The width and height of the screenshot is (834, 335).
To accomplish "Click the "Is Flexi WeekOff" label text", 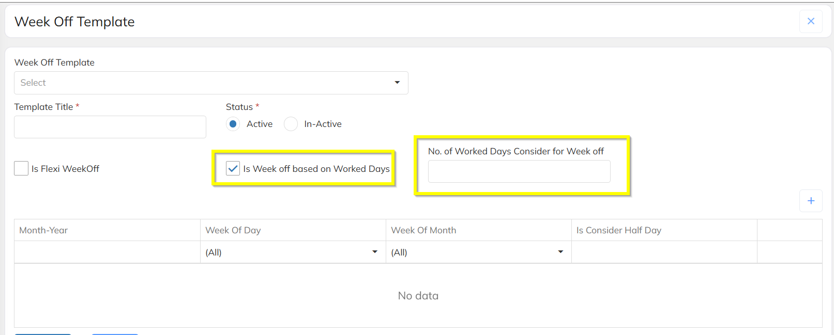I will [65, 169].
